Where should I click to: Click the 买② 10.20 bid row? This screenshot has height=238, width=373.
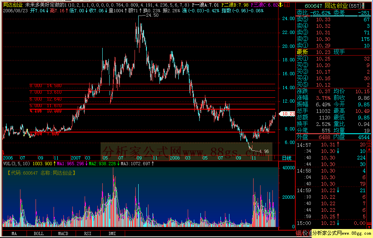click(x=333, y=65)
